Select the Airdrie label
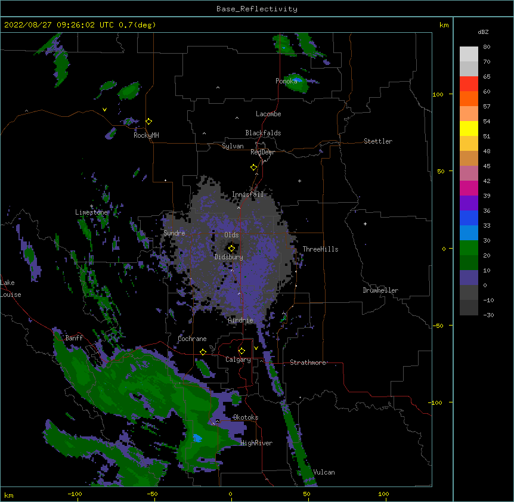The height and width of the screenshot is (502, 514). pos(241,320)
